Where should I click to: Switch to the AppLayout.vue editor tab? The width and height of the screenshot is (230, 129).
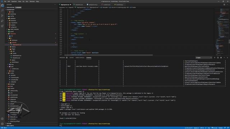coord(65,5)
